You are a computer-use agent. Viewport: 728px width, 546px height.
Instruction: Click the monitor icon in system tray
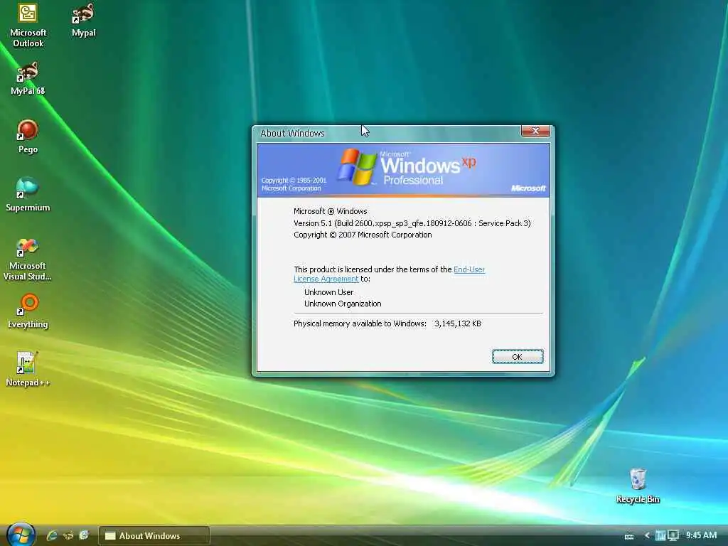coord(673,536)
